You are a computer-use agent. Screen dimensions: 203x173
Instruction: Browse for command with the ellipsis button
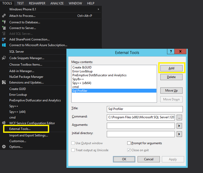[179, 117]
